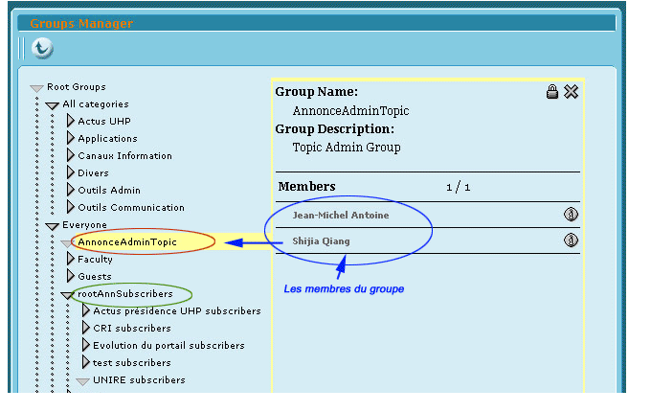Collapse the Root Groups tree node
This screenshot has height=412, width=651.
pyautogui.click(x=36, y=87)
